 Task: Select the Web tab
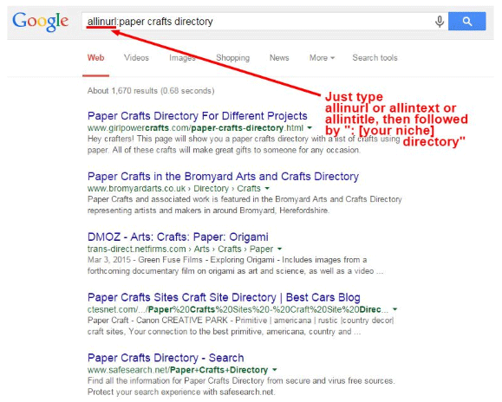(x=95, y=58)
